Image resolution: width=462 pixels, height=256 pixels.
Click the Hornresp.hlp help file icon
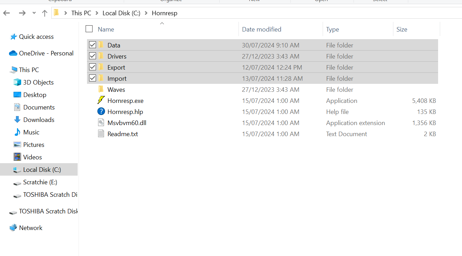pos(101,112)
